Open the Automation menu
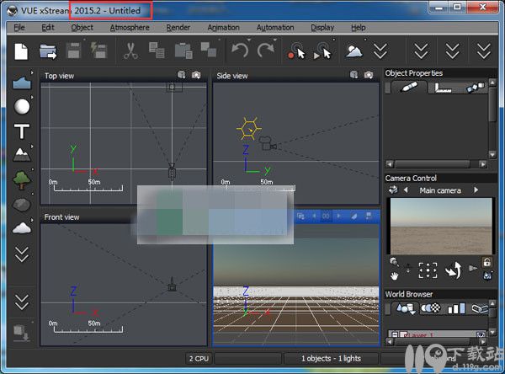Screen dimensions: 505x374 click(x=275, y=28)
